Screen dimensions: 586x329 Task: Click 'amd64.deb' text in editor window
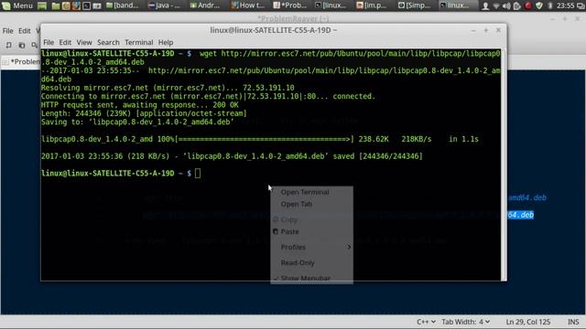(527, 197)
